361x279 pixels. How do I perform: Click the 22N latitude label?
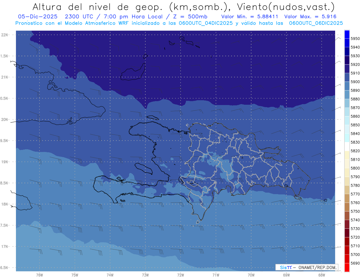point(5,35)
